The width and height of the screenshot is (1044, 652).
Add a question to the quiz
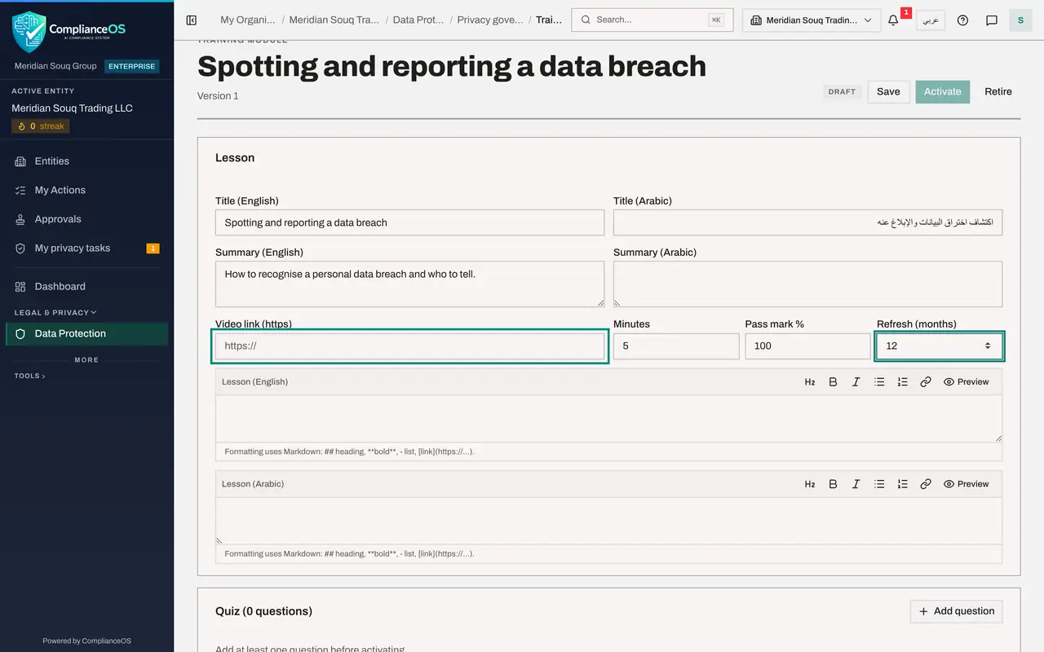point(957,611)
